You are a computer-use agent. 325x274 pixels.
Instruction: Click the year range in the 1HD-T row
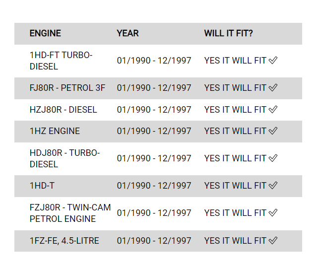point(154,186)
